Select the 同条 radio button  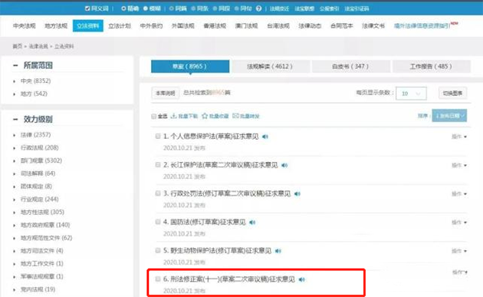193,8
